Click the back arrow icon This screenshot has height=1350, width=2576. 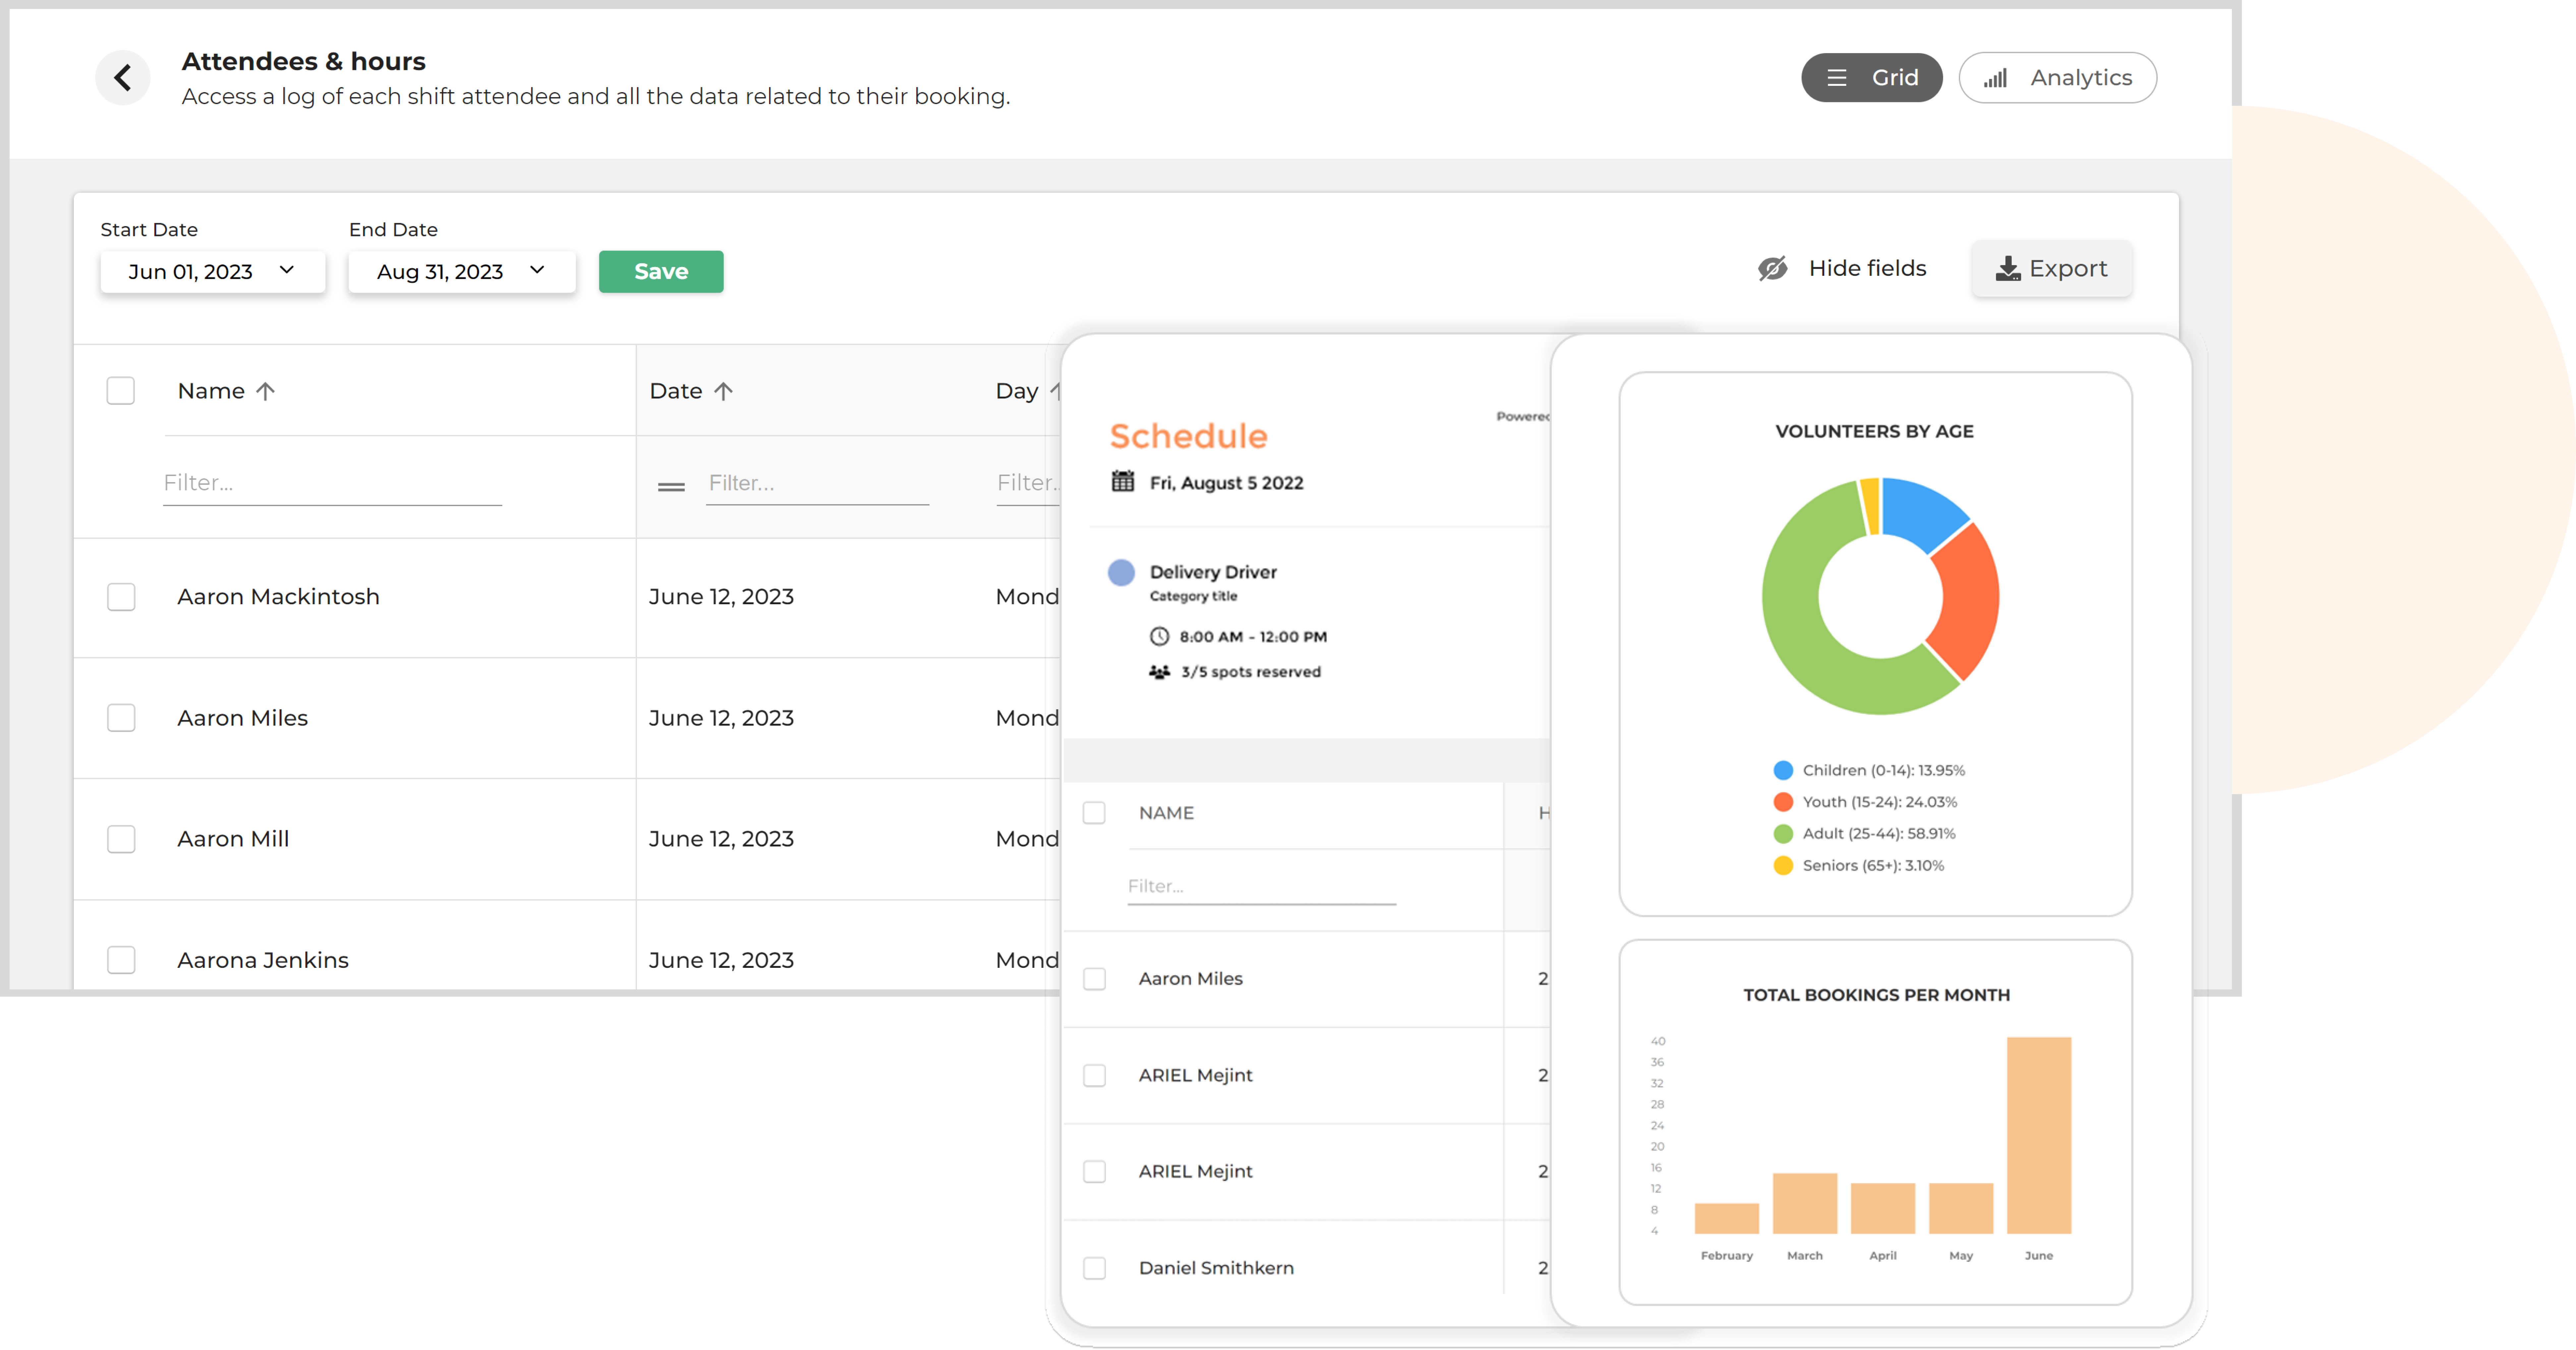(x=122, y=77)
